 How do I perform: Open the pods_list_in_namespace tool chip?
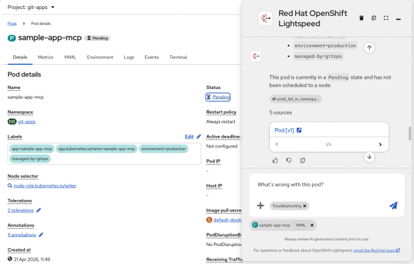pos(295,99)
